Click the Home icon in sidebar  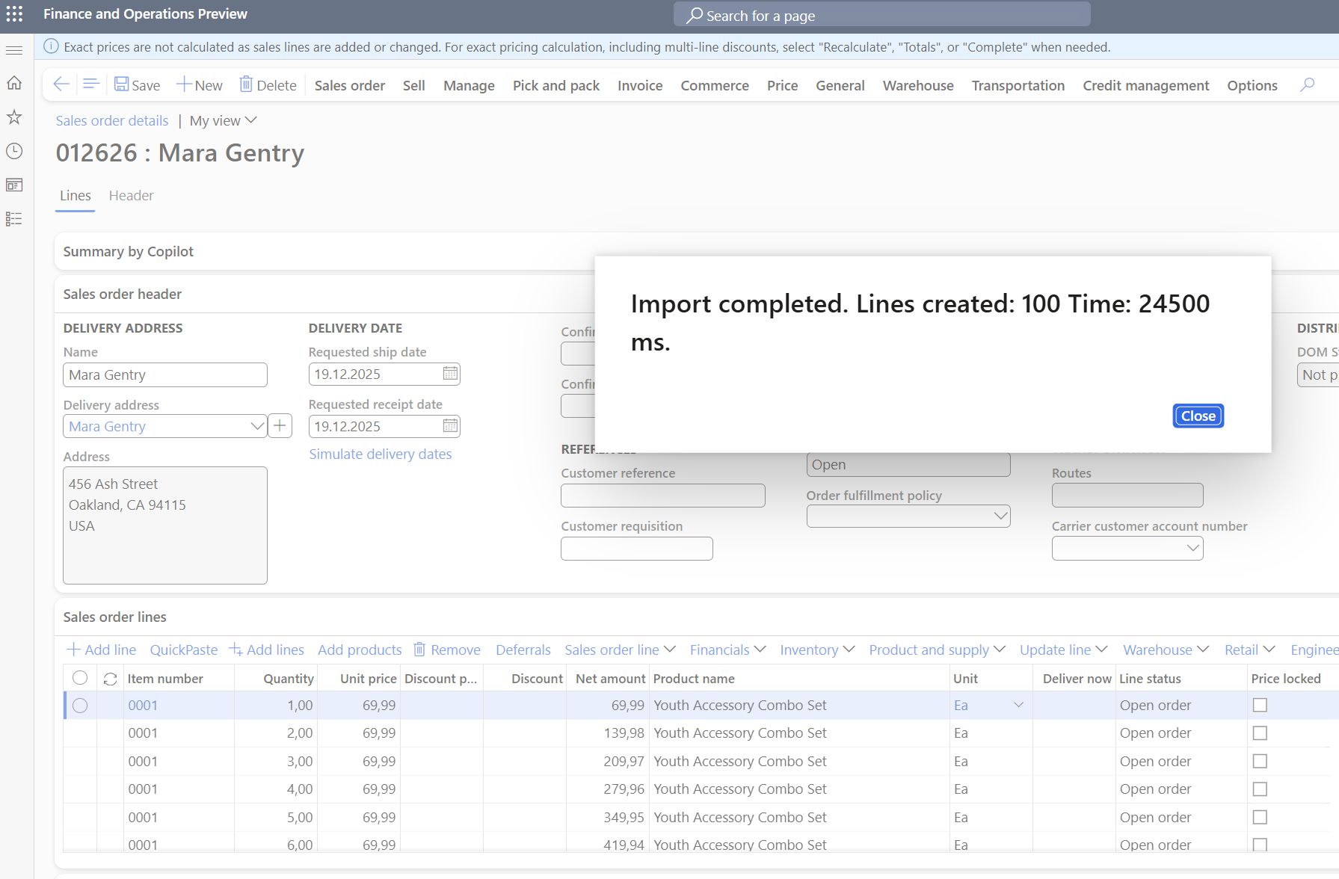pos(14,83)
